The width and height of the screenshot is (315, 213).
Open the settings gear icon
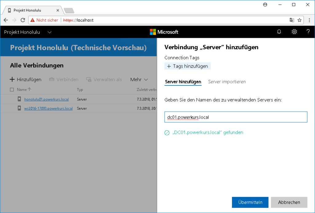pos(294,32)
